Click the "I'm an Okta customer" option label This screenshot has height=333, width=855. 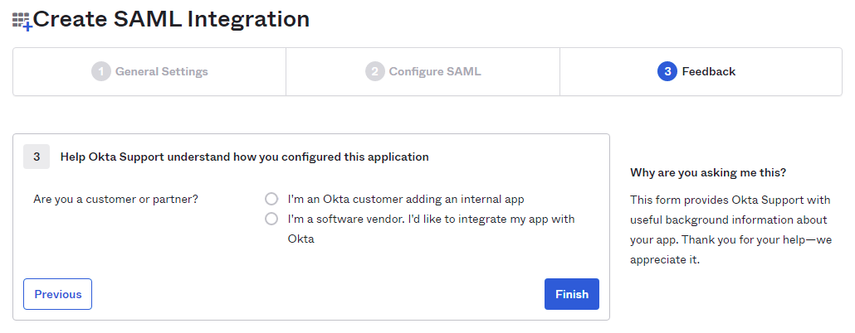pos(406,199)
